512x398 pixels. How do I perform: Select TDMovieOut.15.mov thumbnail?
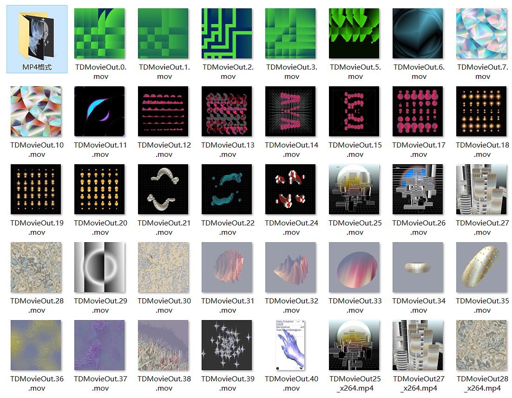[x=354, y=111]
